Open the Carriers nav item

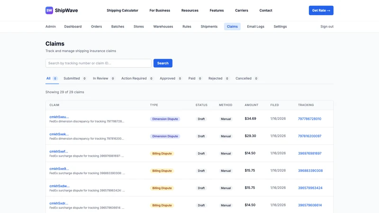pos(242,10)
